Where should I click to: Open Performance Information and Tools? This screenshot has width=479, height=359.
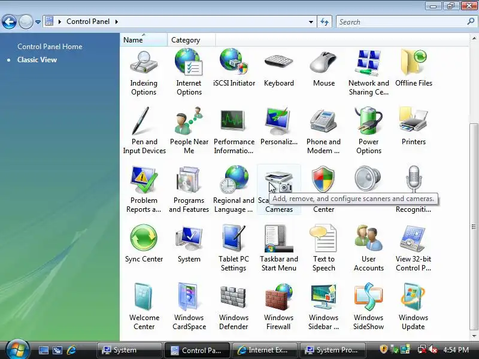pos(234,131)
